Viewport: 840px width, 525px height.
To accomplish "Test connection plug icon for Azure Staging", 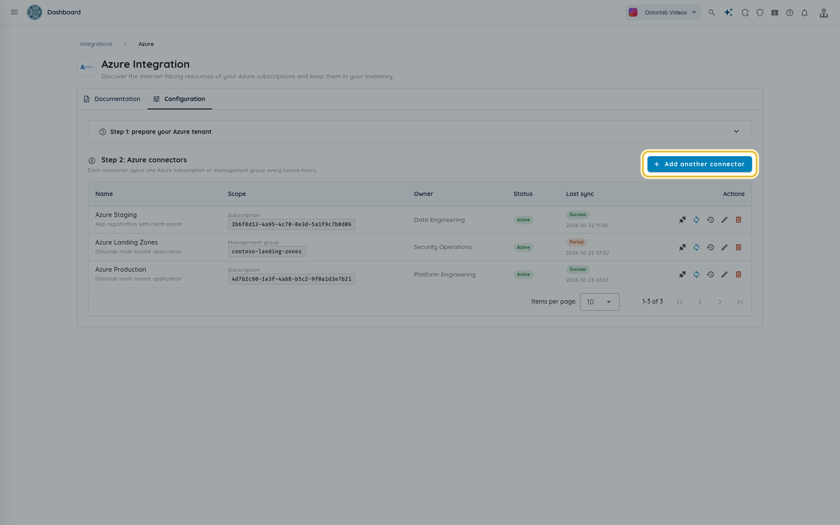I will click(x=682, y=220).
